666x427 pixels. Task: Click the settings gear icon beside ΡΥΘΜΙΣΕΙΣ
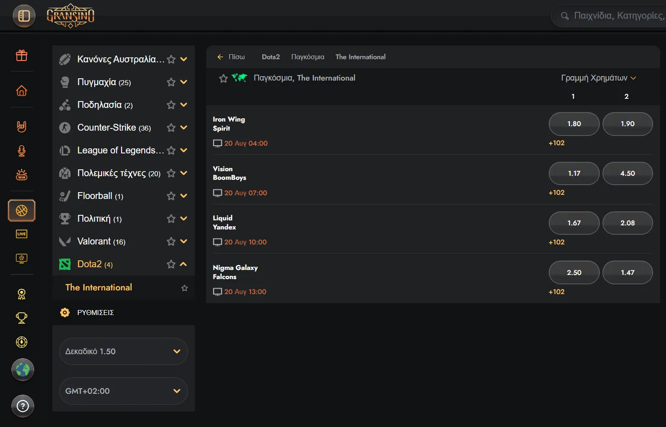pyautogui.click(x=65, y=312)
